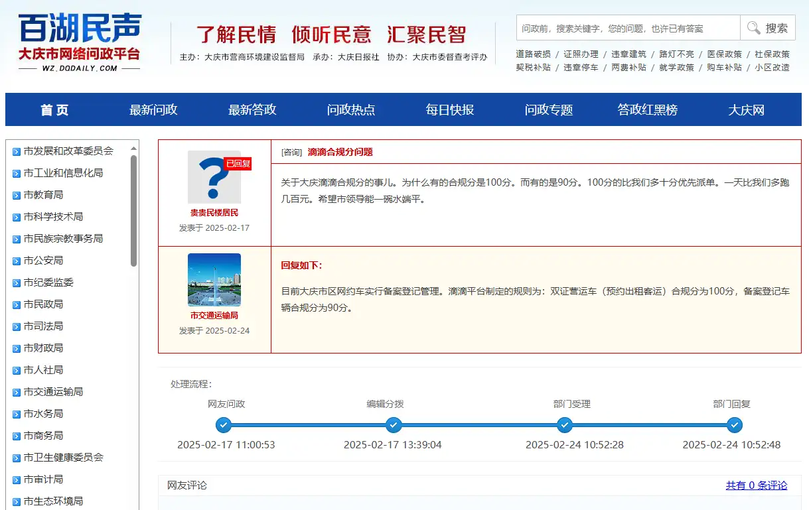
Task: Click the checkmark icon at 编辑分拨 step
Action: tap(394, 426)
